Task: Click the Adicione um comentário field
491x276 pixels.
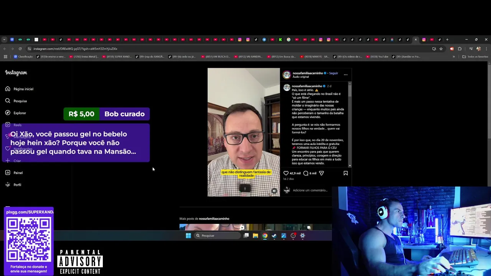Action: point(310,190)
